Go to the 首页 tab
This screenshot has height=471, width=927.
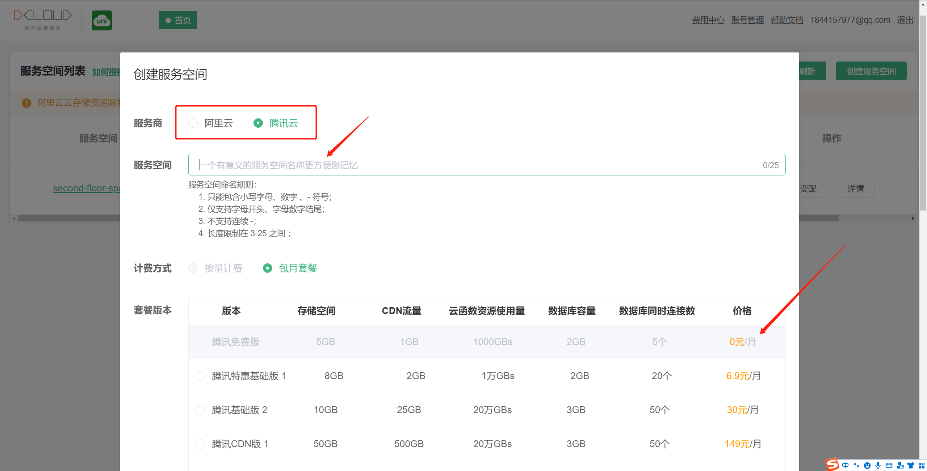[178, 20]
